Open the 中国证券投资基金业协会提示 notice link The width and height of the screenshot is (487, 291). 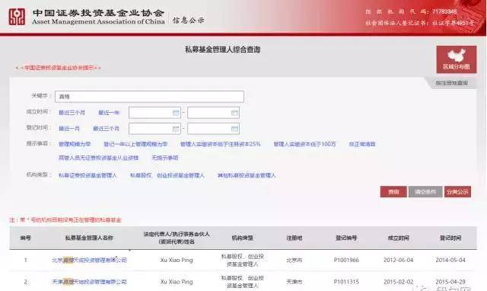click(x=58, y=68)
